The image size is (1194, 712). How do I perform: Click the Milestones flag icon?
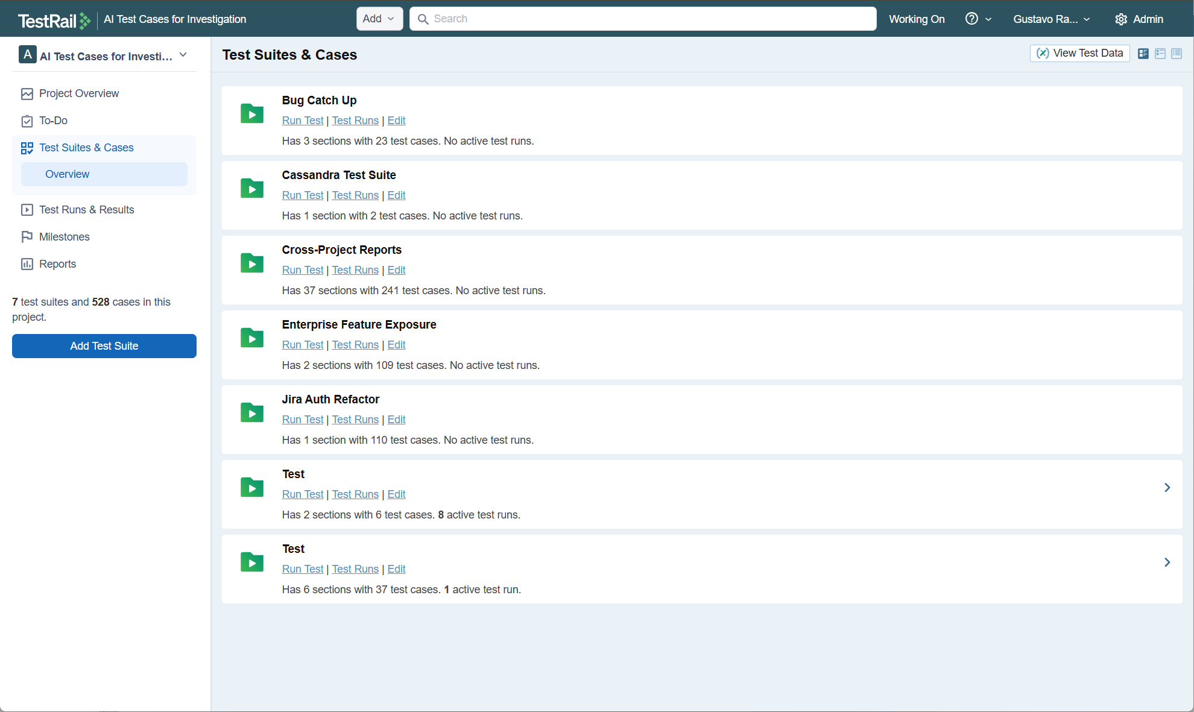tap(27, 237)
